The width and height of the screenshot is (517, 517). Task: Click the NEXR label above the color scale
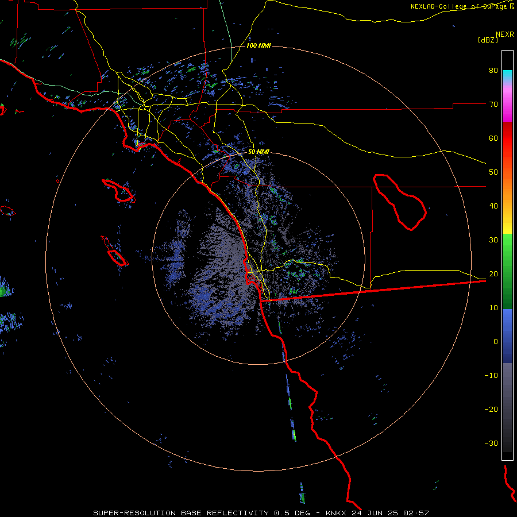[x=505, y=34]
